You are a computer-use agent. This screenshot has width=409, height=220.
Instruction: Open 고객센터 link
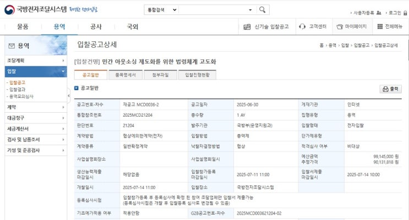[318, 26]
